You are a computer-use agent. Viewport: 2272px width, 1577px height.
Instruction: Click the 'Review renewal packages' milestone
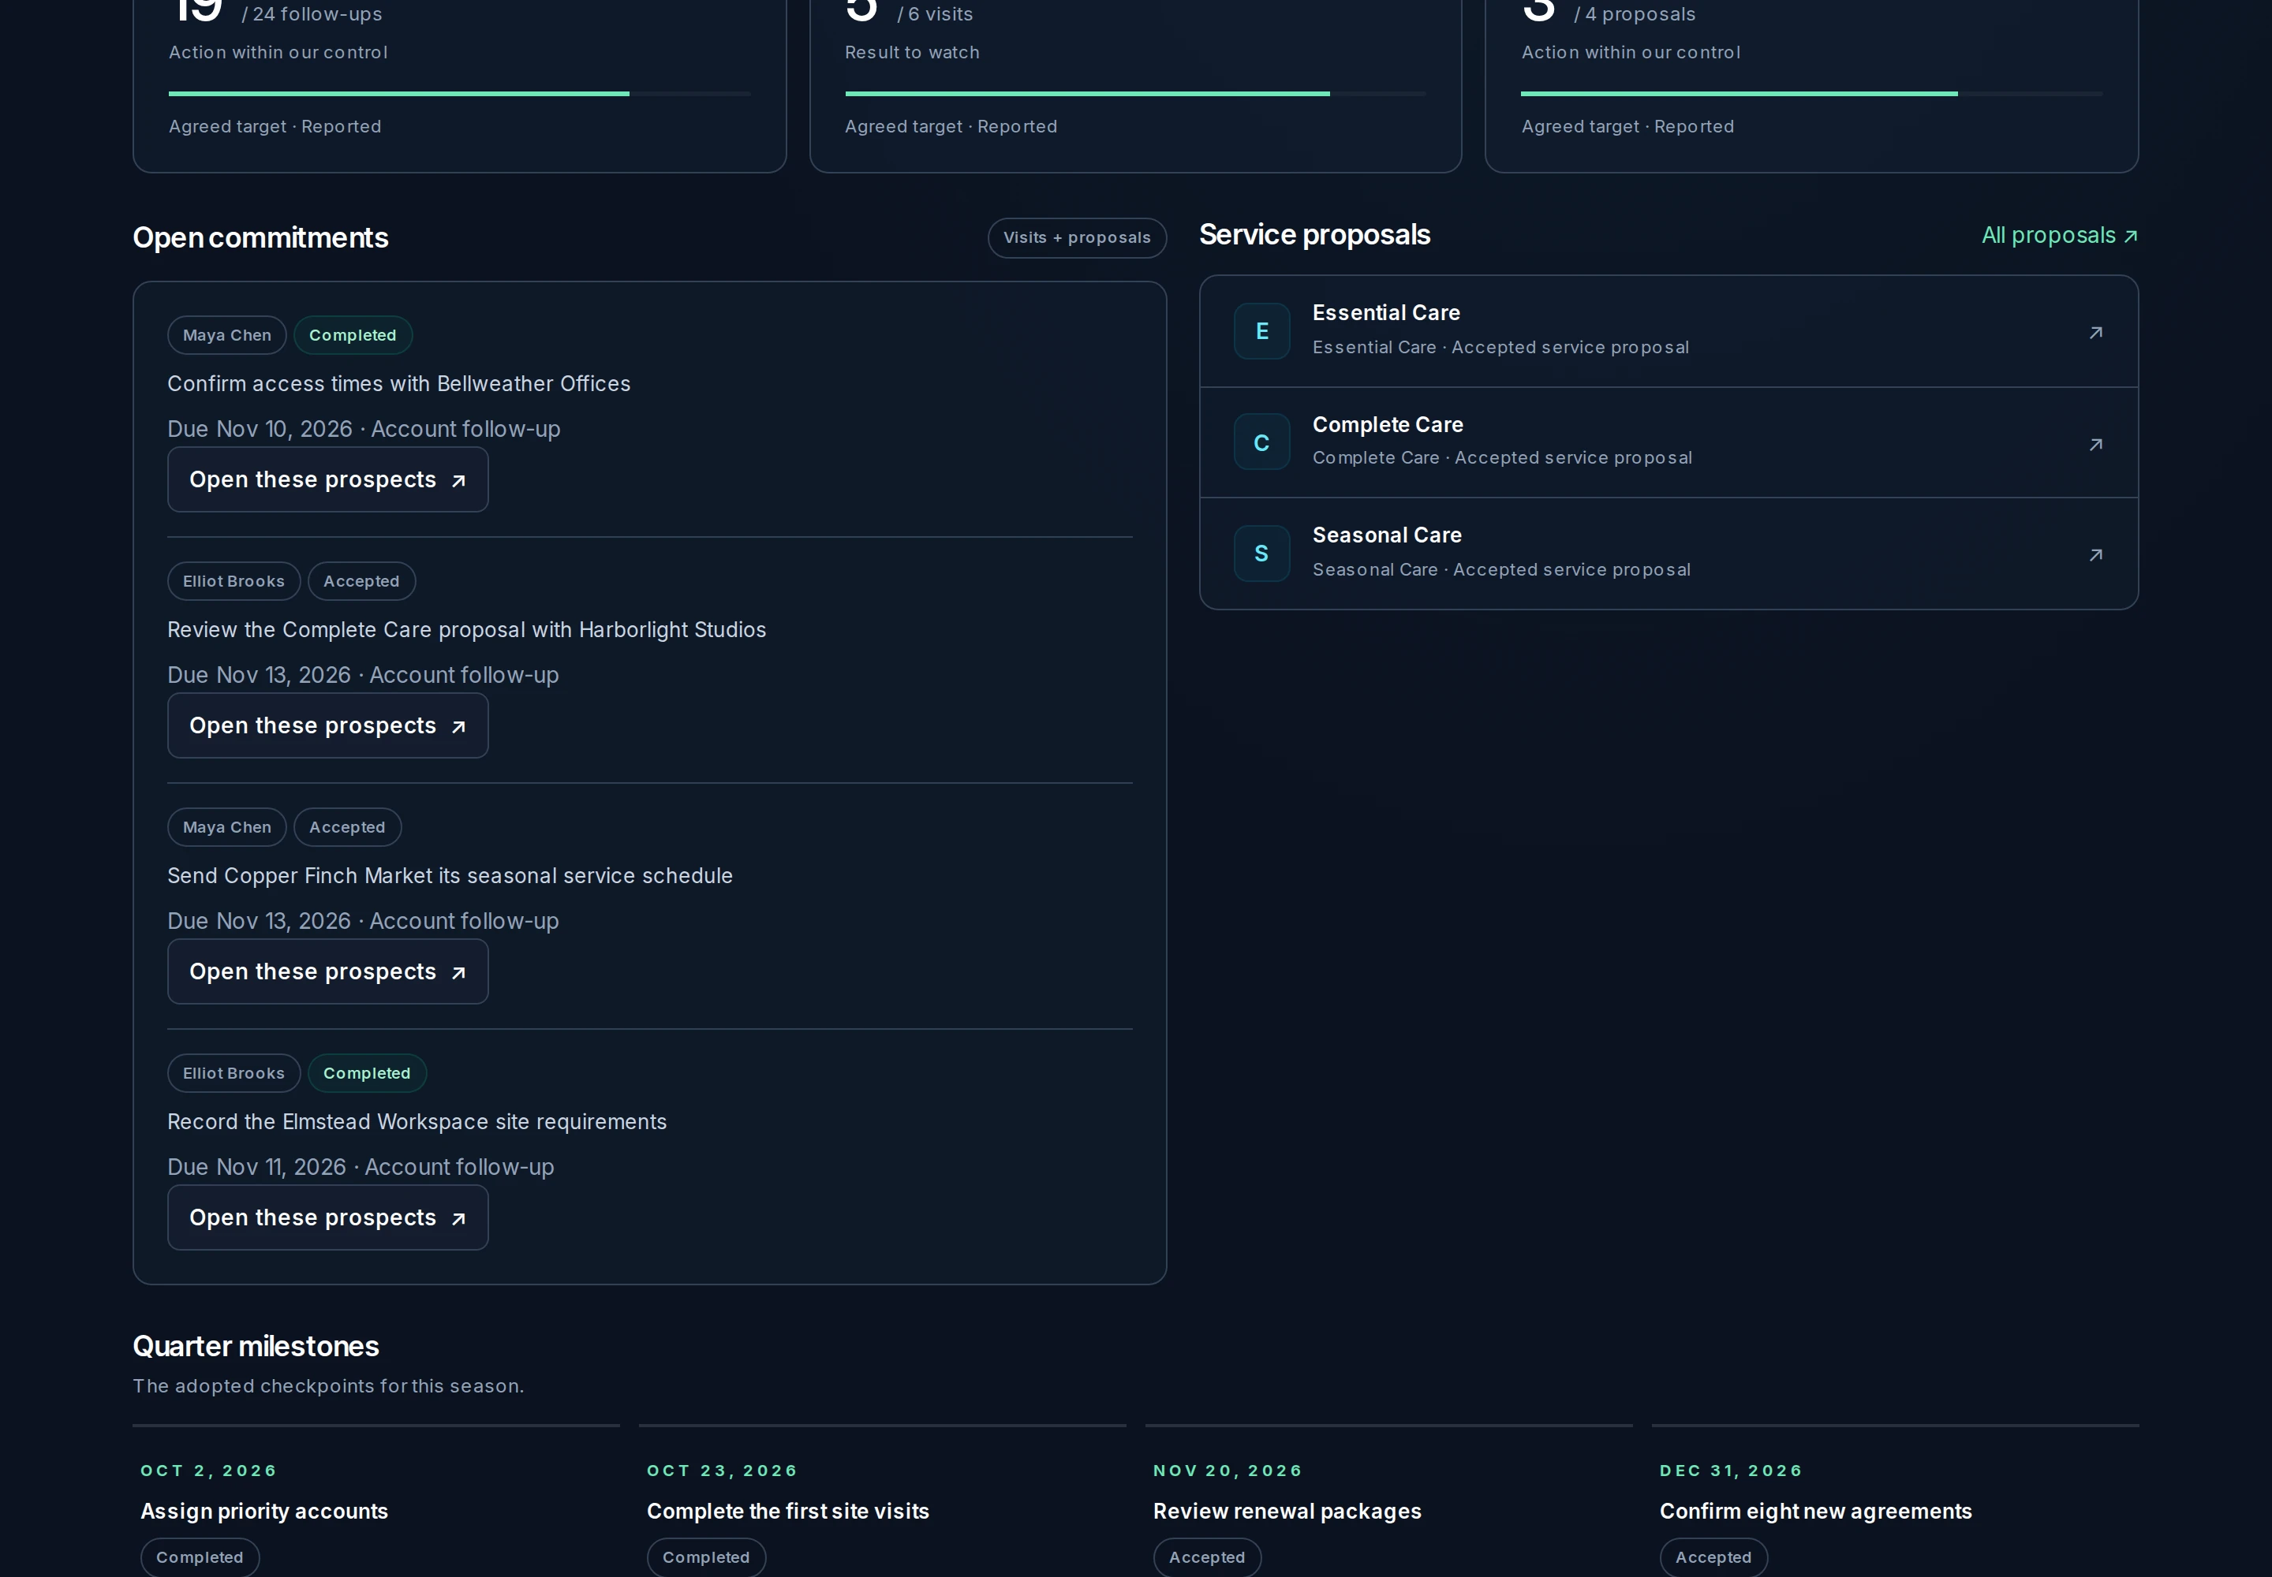(x=1286, y=1511)
